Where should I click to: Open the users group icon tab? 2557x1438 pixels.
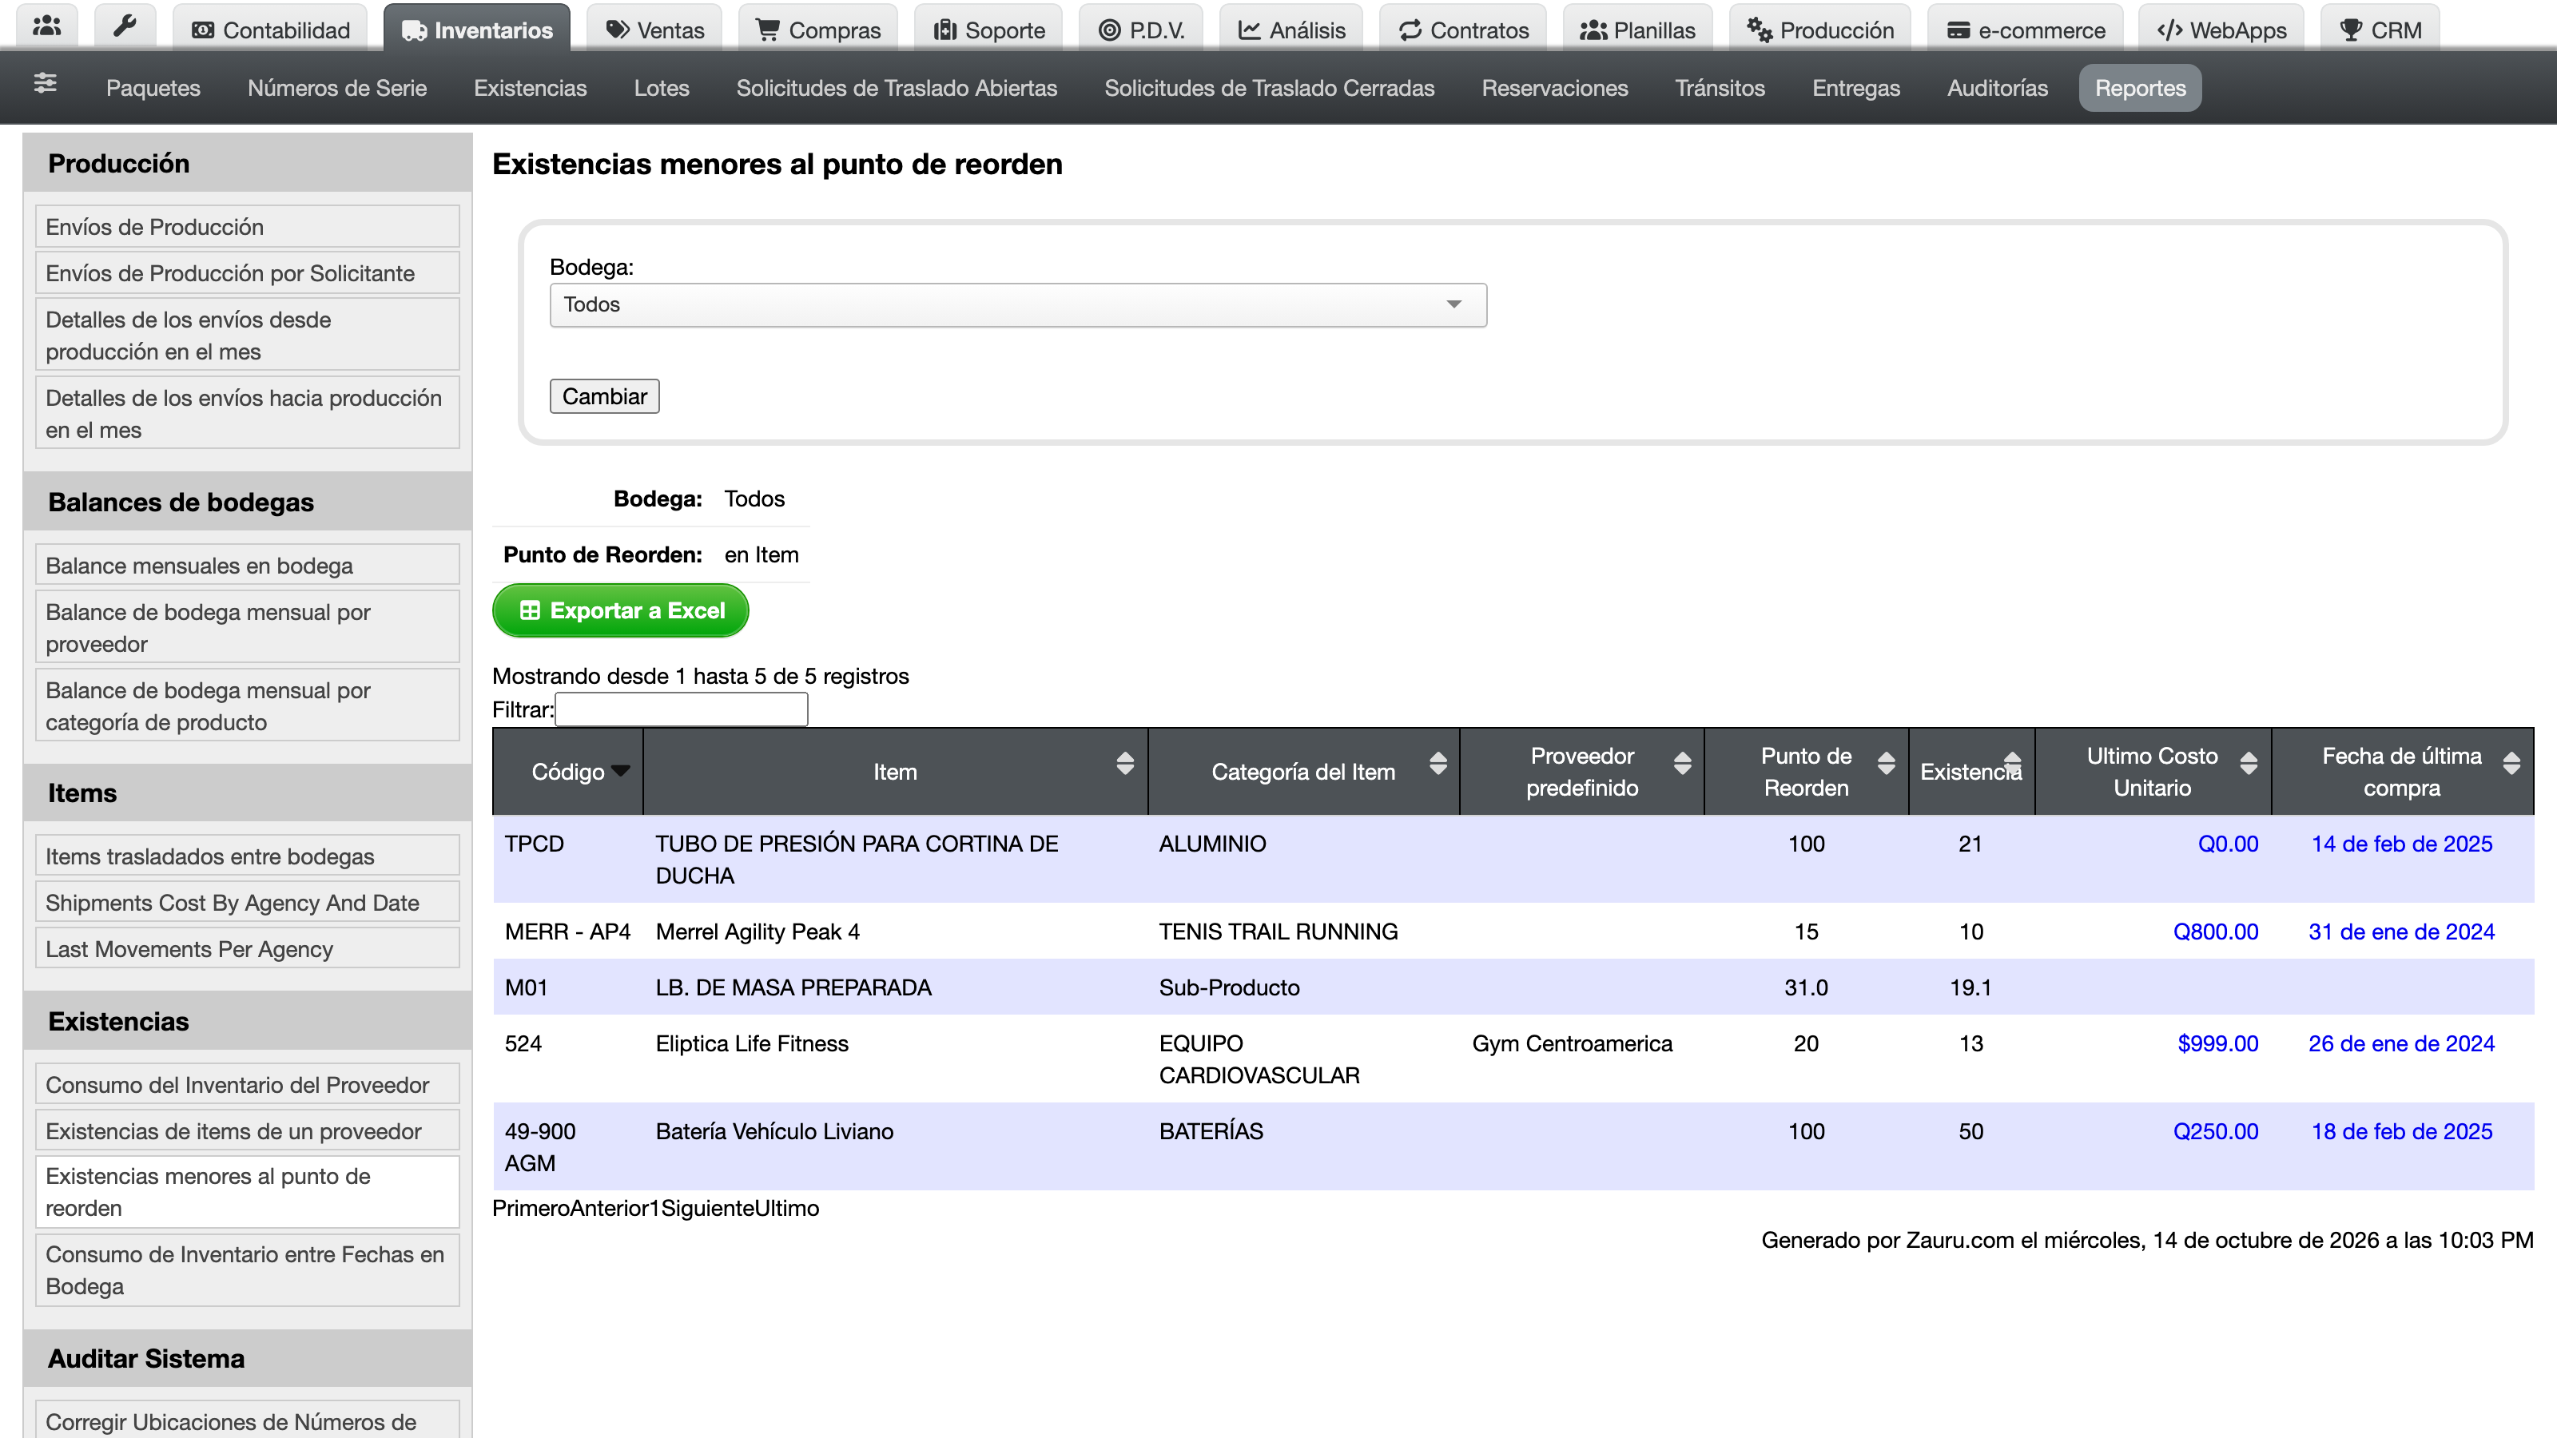coord(46,28)
